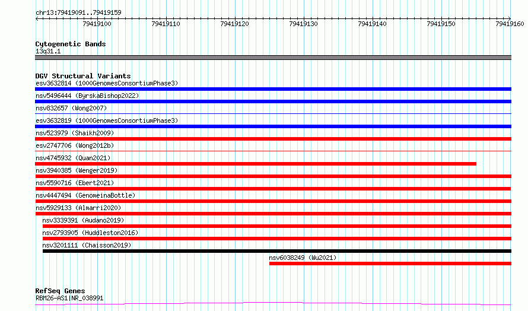Click ruler position 79419100
Viewport: 528px width, 311px height.
point(97,24)
